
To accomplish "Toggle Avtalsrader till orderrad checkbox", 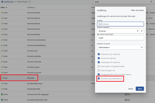I will (x=99, y=62).
